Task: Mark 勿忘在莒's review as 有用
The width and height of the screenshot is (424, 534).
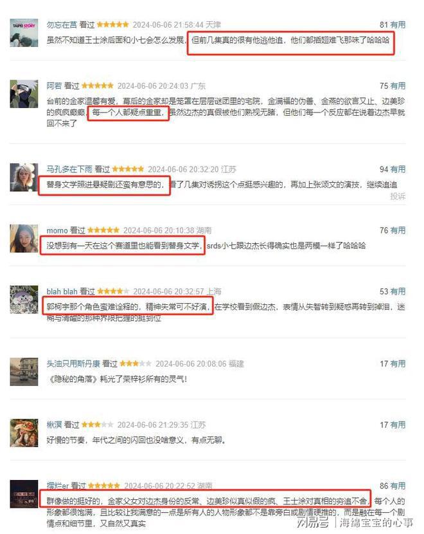Action: 398,24
